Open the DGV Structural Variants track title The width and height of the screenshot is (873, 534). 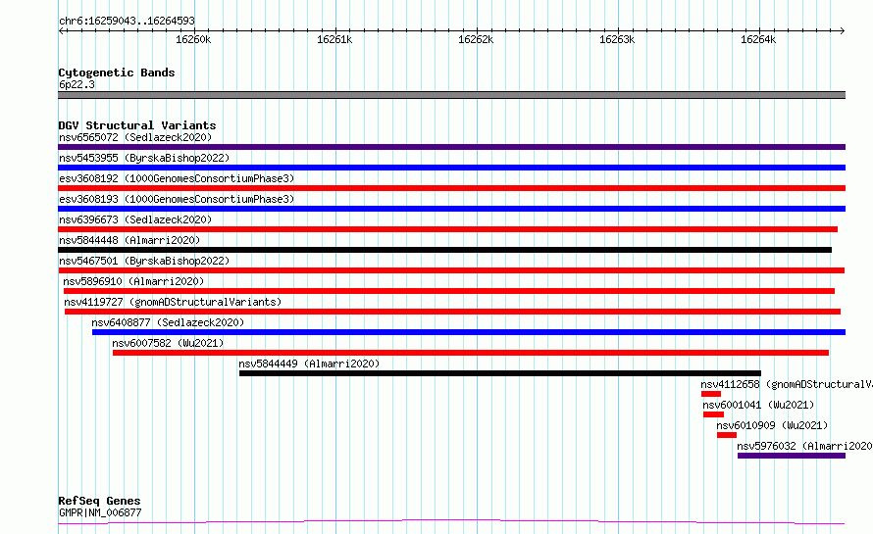(137, 125)
